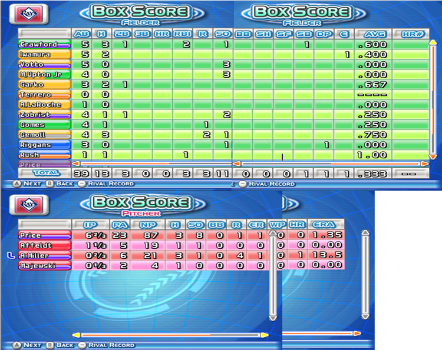Click the A Next button below the Fielder table
The width and height of the screenshot is (442, 350).
(27, 184)
